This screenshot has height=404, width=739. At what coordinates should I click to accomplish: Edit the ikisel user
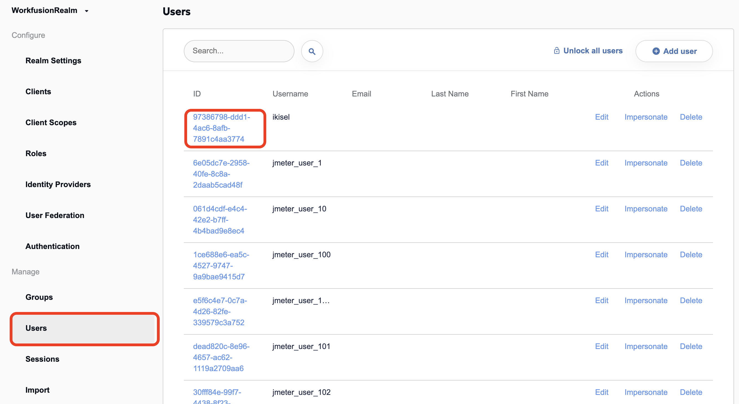pyautogui.click(x=602, y=117)
